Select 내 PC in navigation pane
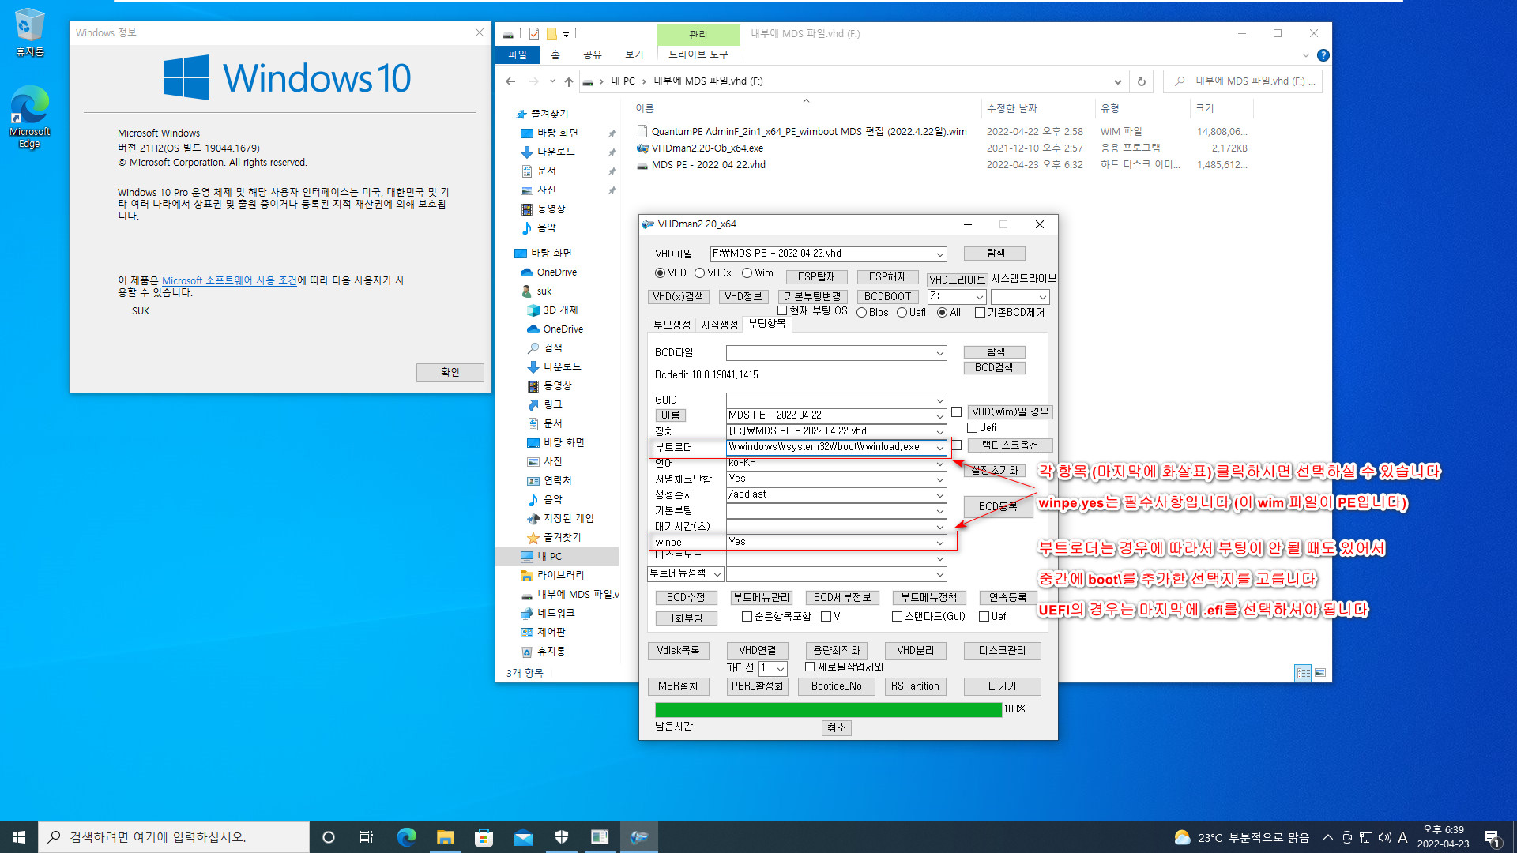Image resolution: width=1517 pixels, height=853 pixels. 556,557
